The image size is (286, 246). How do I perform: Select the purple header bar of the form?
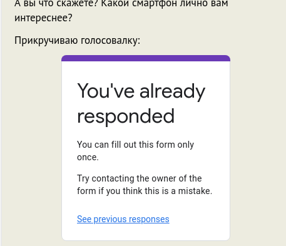pyautogui.click(x=146, y=58)
